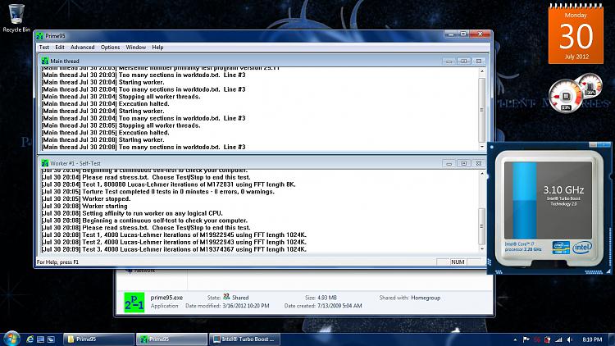615x346 pixels.
Task: Click Main thread scrollbar up arrow
Action: (x=482, y=71)
